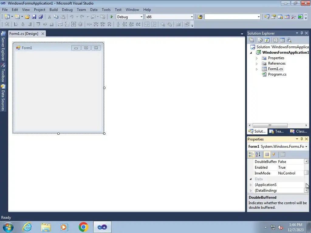The height and width of the screenshot is (233, 311).
Task: Open the Window menu
Action: point(132,9)
